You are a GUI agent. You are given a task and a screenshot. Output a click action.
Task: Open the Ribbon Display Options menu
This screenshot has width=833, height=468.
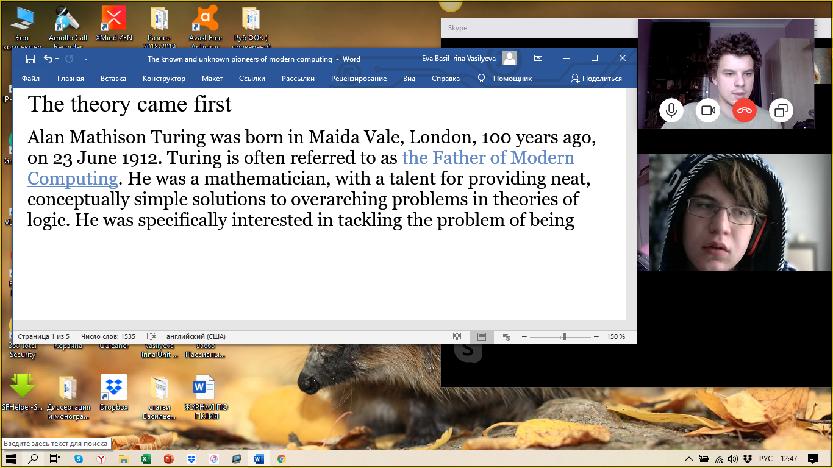click(538, 58)
